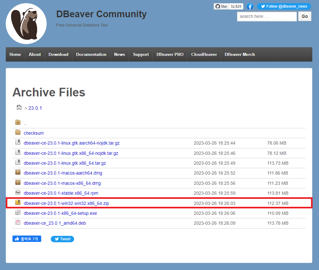Open the GitHub Star button

[x=221, y=6]
